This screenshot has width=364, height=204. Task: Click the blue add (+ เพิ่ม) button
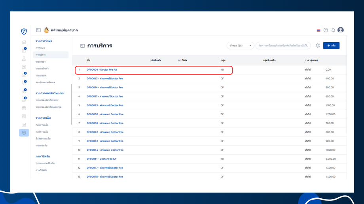pyautogui.click(x=331, y=46)
